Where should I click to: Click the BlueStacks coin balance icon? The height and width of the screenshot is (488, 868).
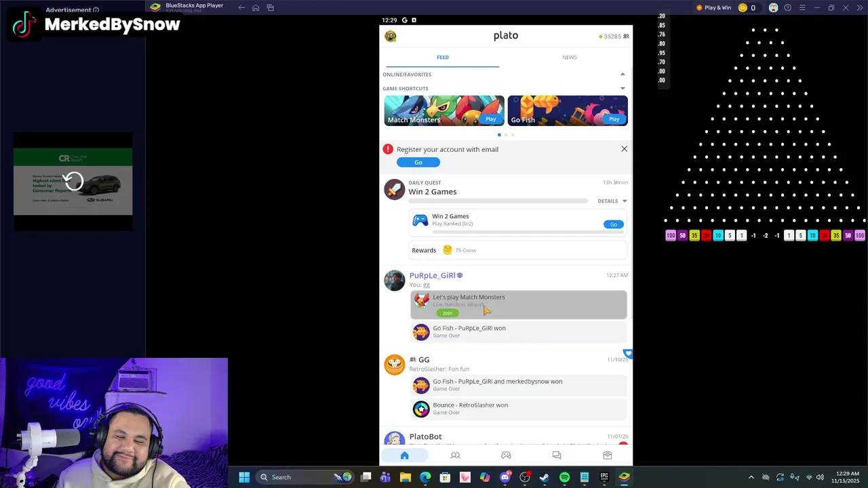tap(743, 7)
